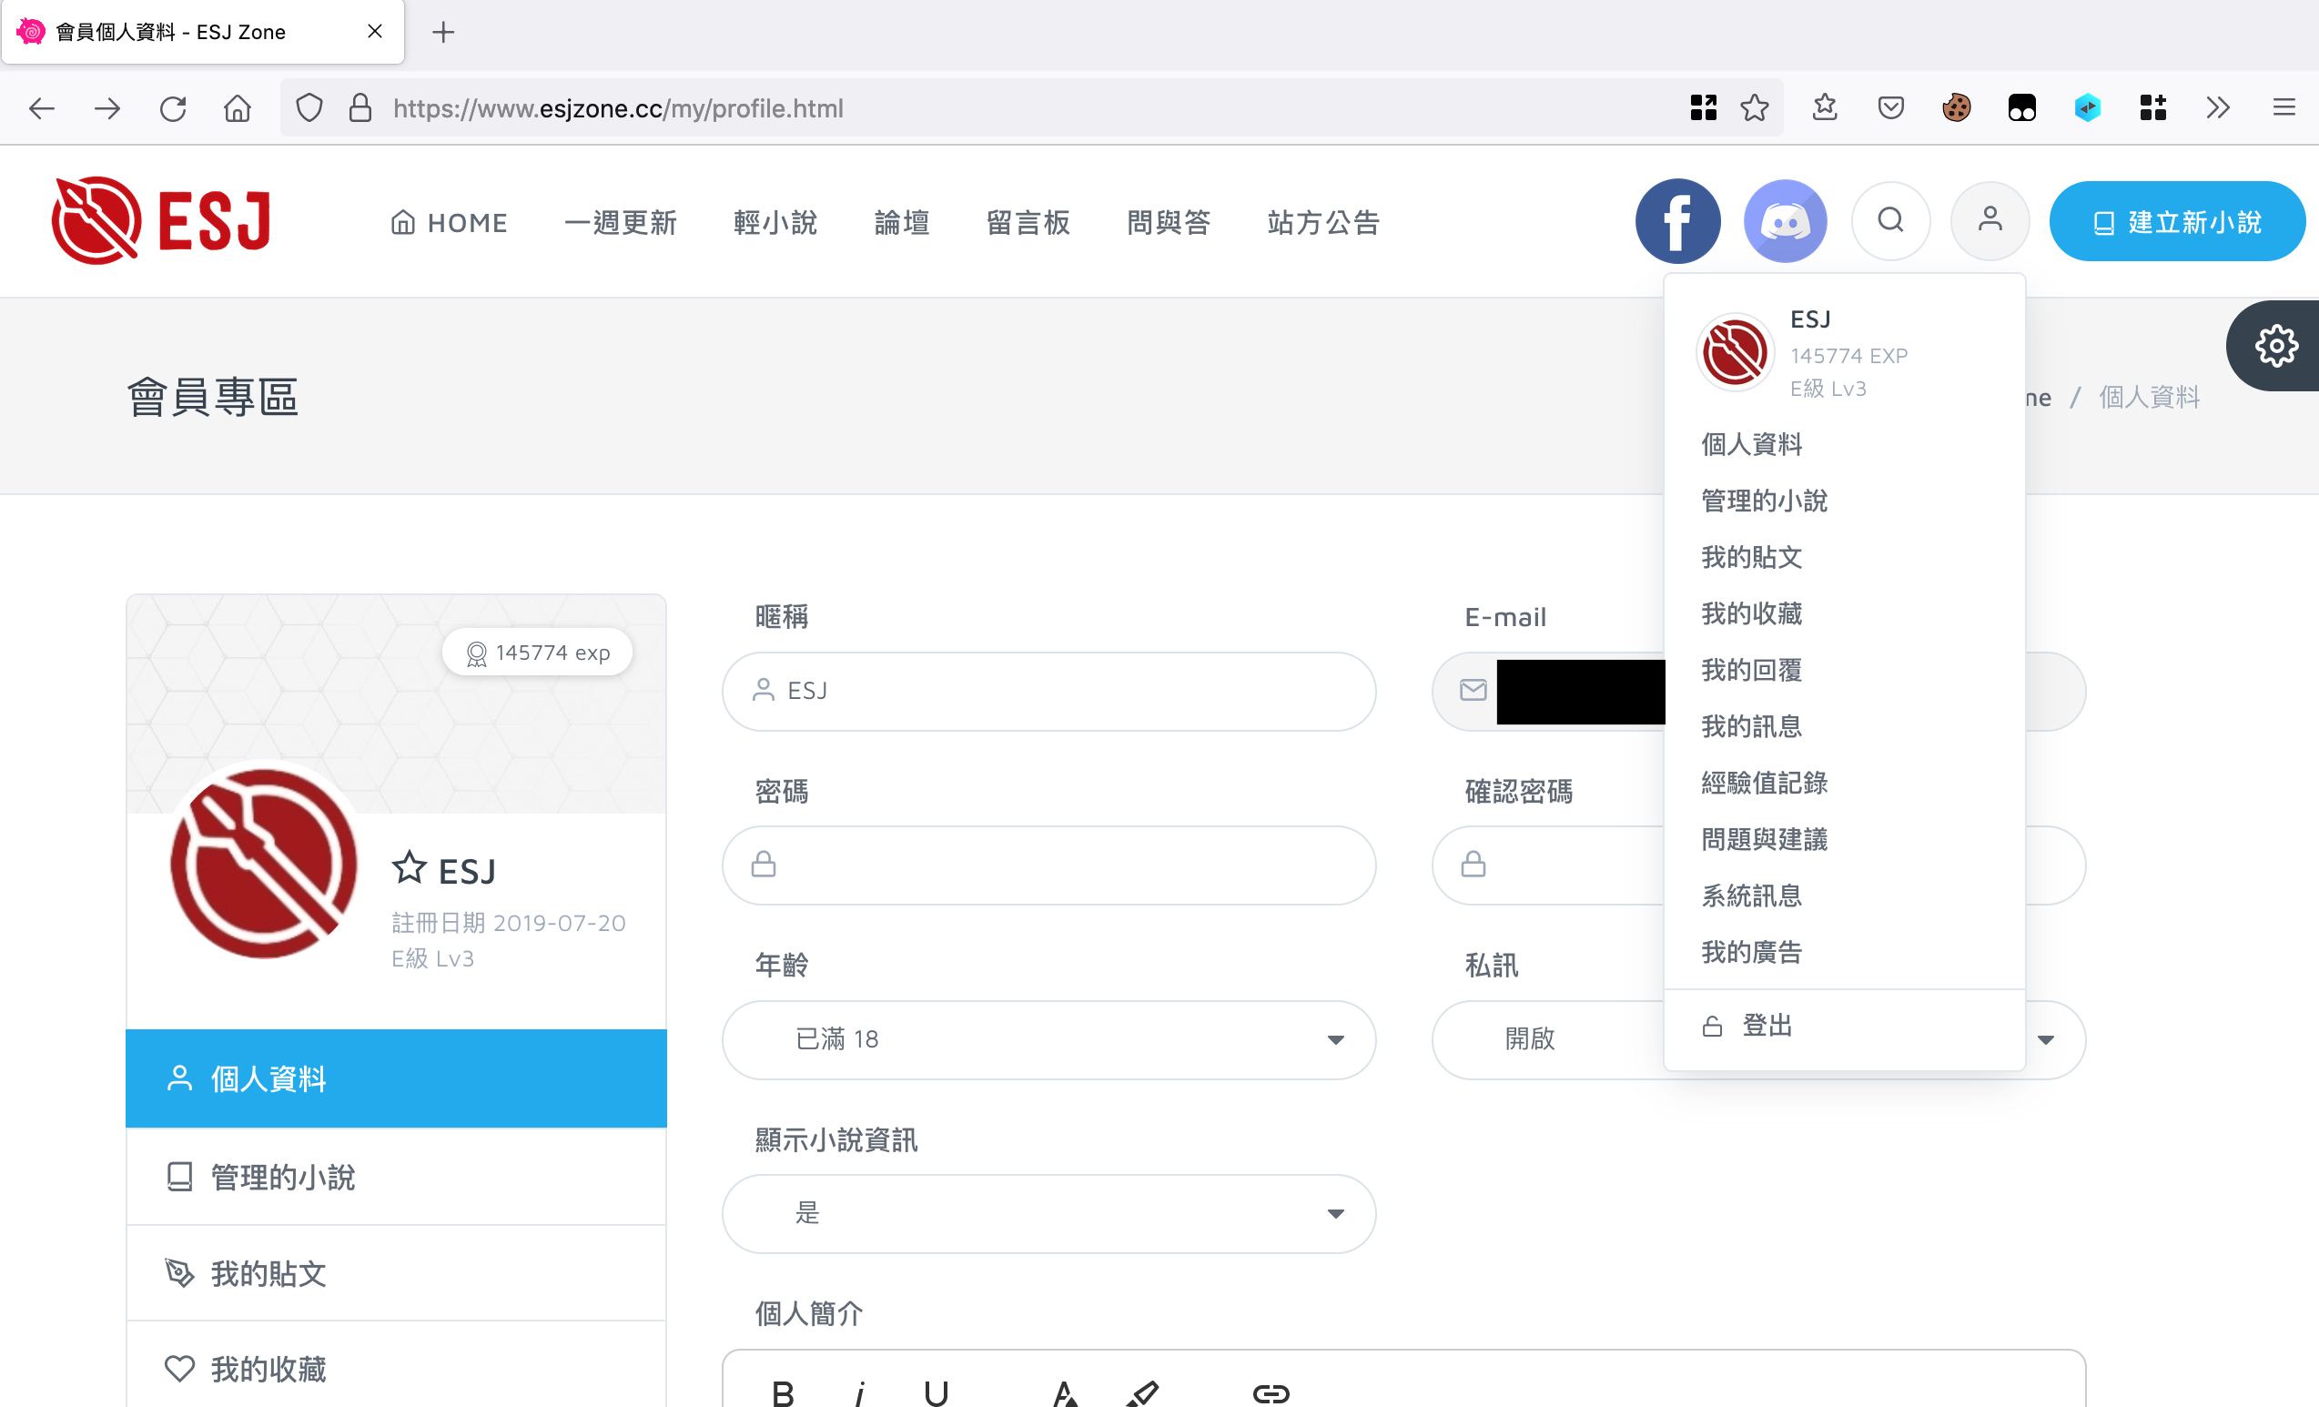Open 站方公告 navigation link

(1323, 222)
